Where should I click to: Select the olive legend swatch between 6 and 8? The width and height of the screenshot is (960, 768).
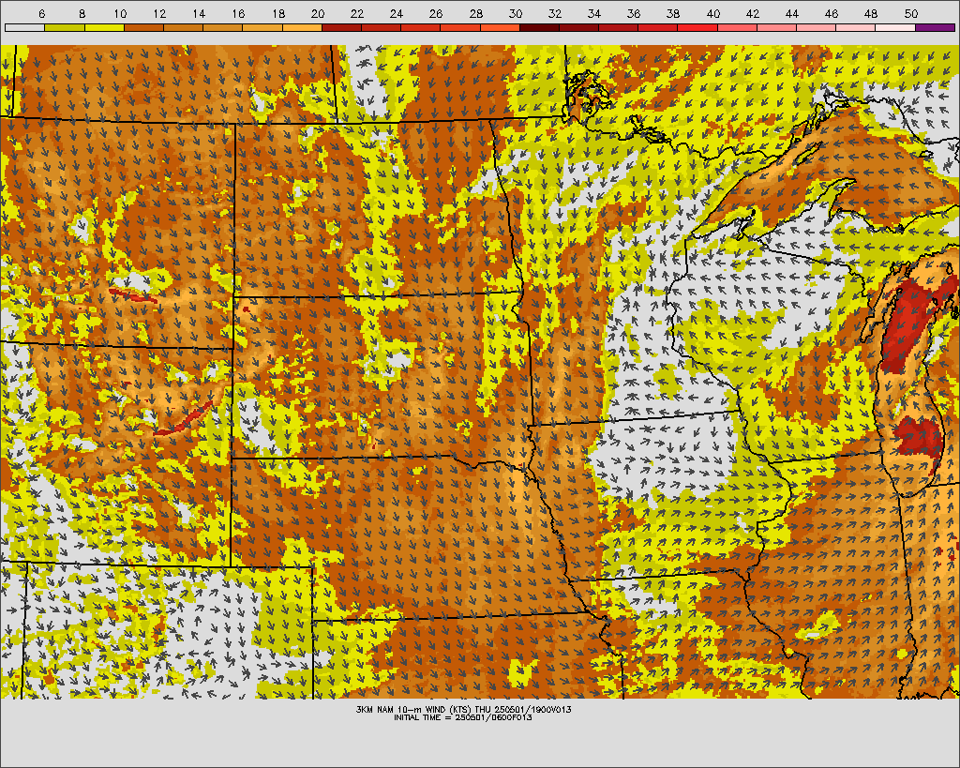point(65,27)
